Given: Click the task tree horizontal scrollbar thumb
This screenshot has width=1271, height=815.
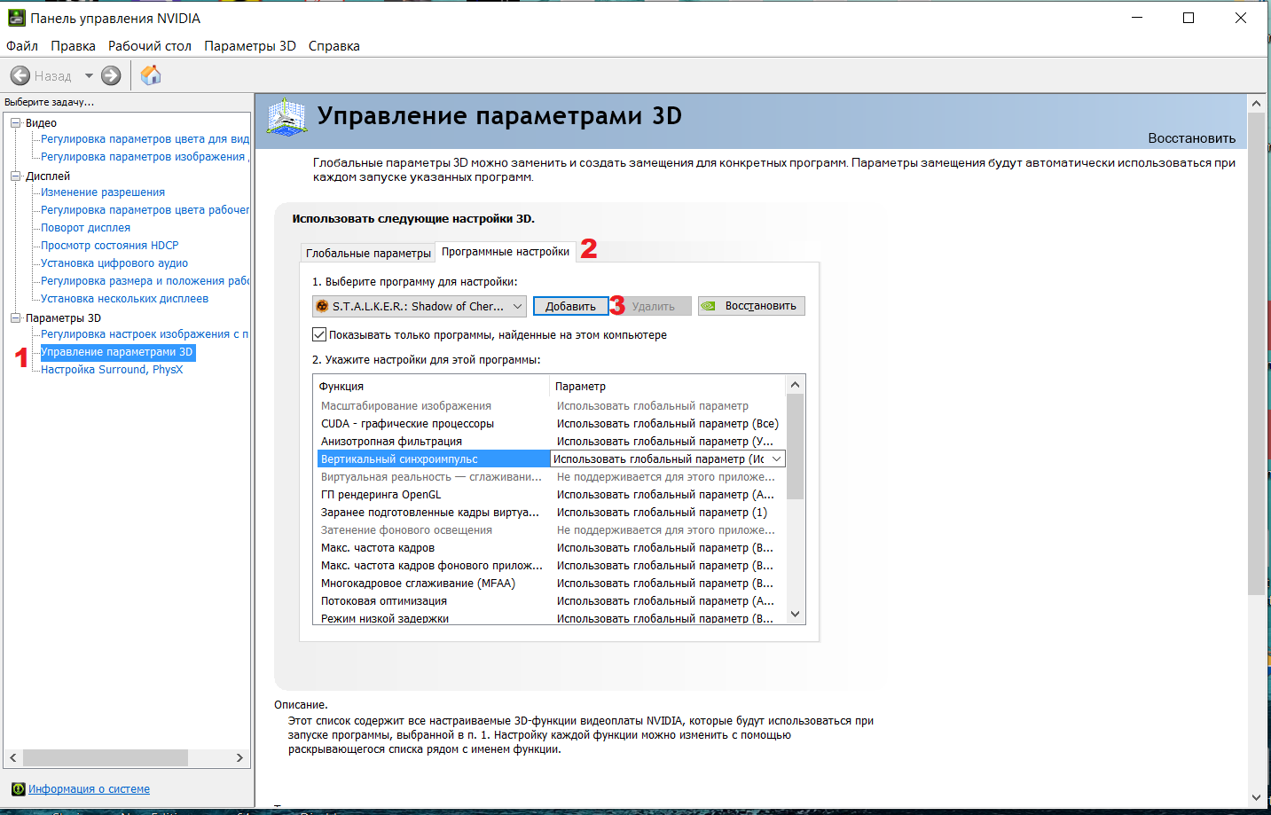Looking at the screenshot, I should [x=106, y=758].
